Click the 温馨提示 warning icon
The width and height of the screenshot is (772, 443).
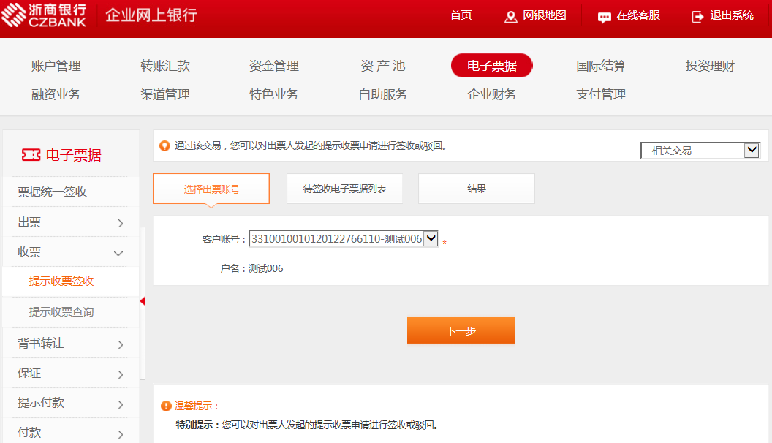point(166,406)
